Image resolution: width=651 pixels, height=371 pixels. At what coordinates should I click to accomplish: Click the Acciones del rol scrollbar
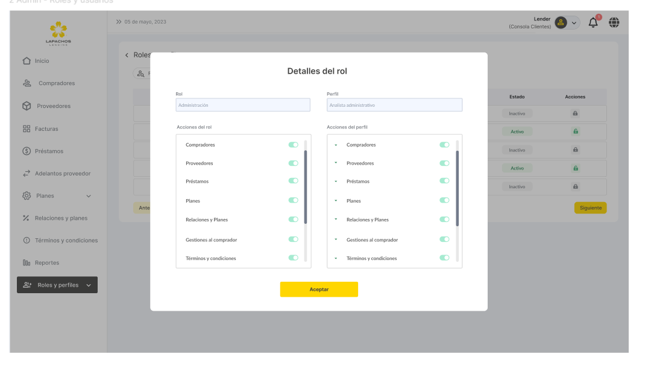[306, 187]
